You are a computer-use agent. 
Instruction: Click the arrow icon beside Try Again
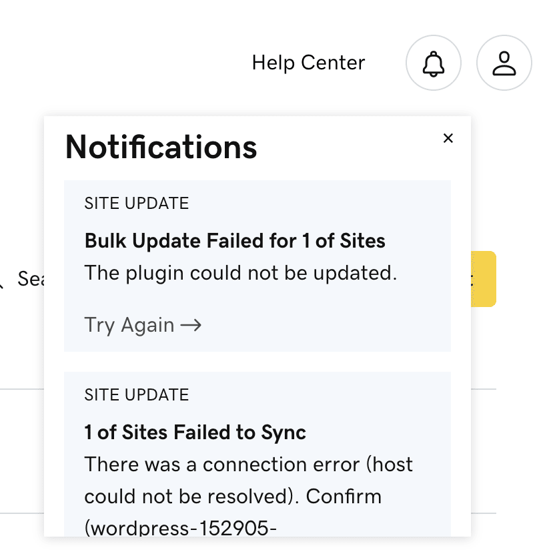click(x=191, y=325)
